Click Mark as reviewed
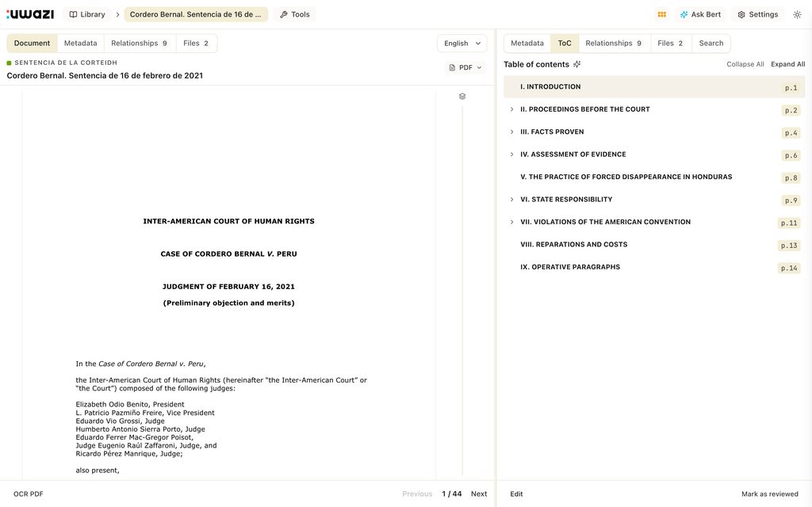This screenshot has height=507, width=812. coord(769,494)
